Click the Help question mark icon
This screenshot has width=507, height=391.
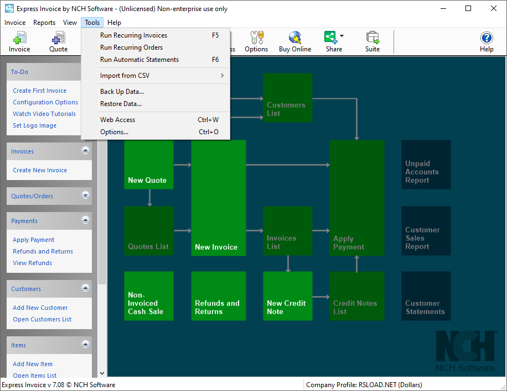click(x=487, y=38)
